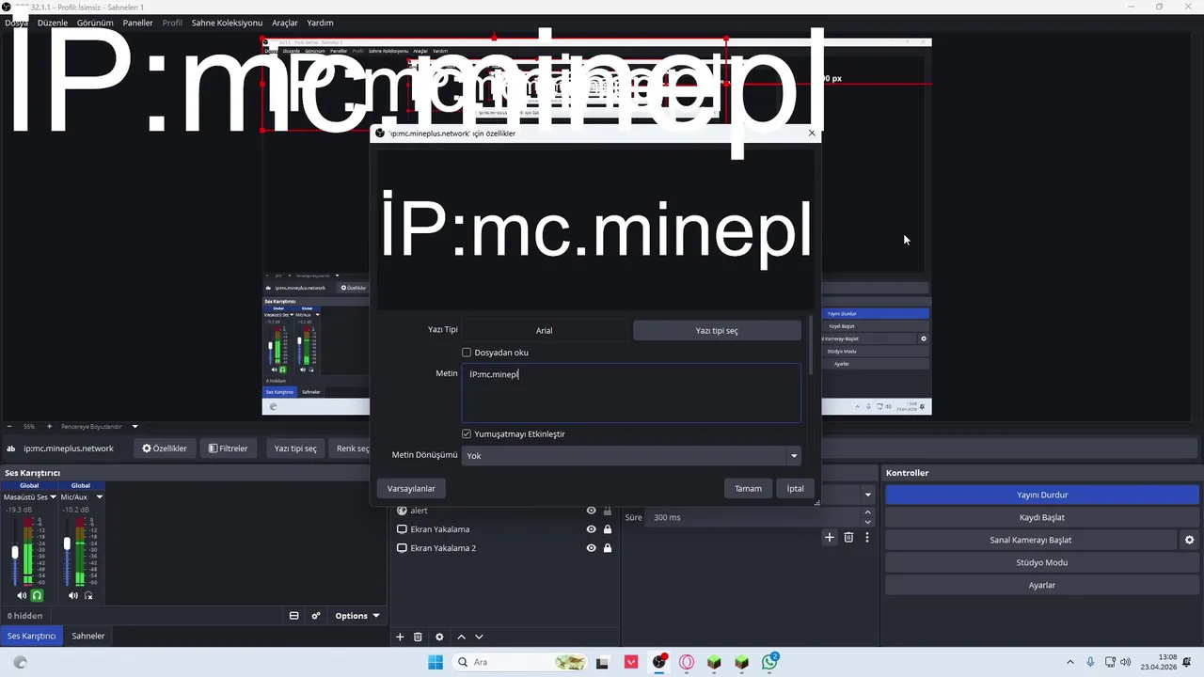Open Mic/Aux channel dropdown arrow

(x=100, y=496)
